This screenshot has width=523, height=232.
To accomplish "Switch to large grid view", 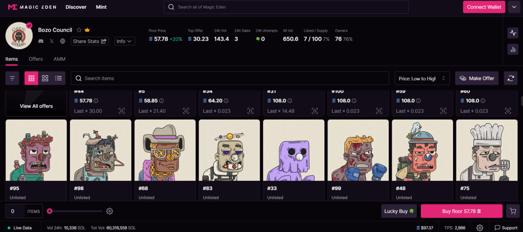I will click(45, 78).
